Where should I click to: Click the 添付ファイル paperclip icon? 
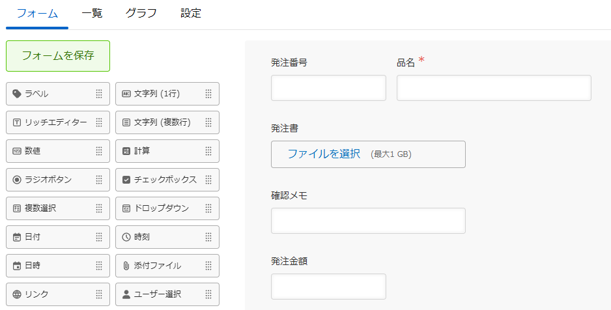[x=126, y=266]
